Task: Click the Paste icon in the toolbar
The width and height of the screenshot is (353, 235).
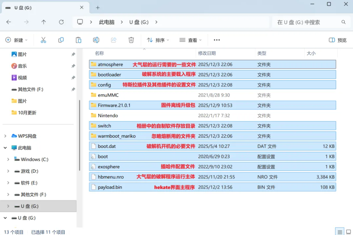Action: coord(78,40)
